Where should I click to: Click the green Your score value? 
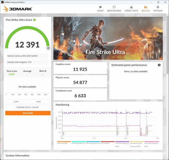click(x=11, y=74)
